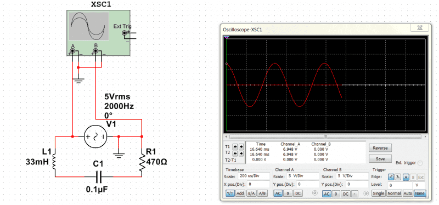Set Channel A coupling to 0

288,193
